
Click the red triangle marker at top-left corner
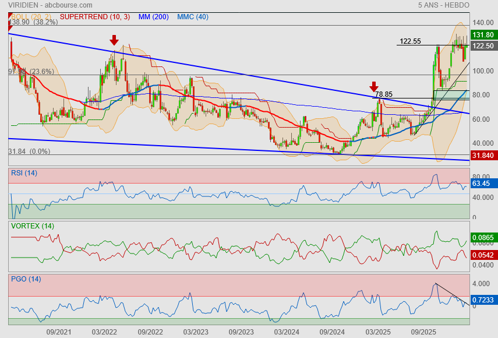click(10, 24)
